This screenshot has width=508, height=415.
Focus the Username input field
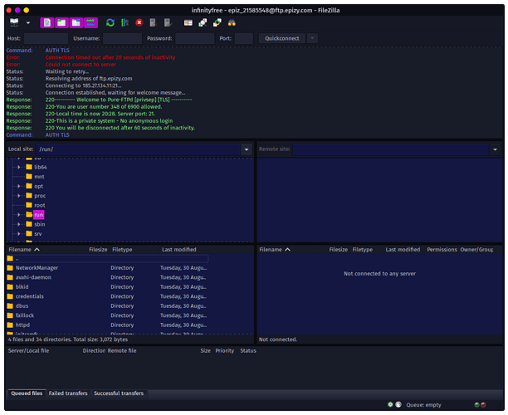(123, 38)
